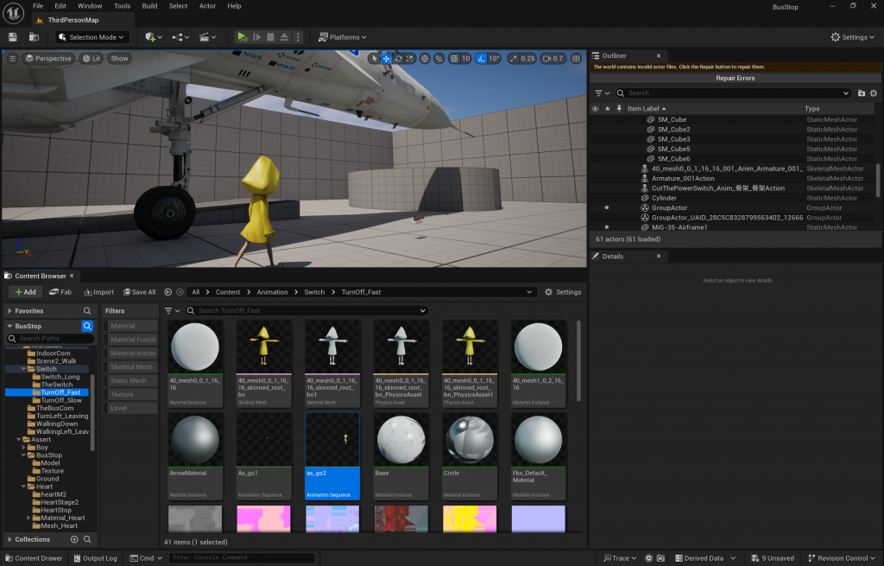Screen dimensions: 884x566
Task: Select the viewport select-objects arrow tool
Action: [375, 58]
